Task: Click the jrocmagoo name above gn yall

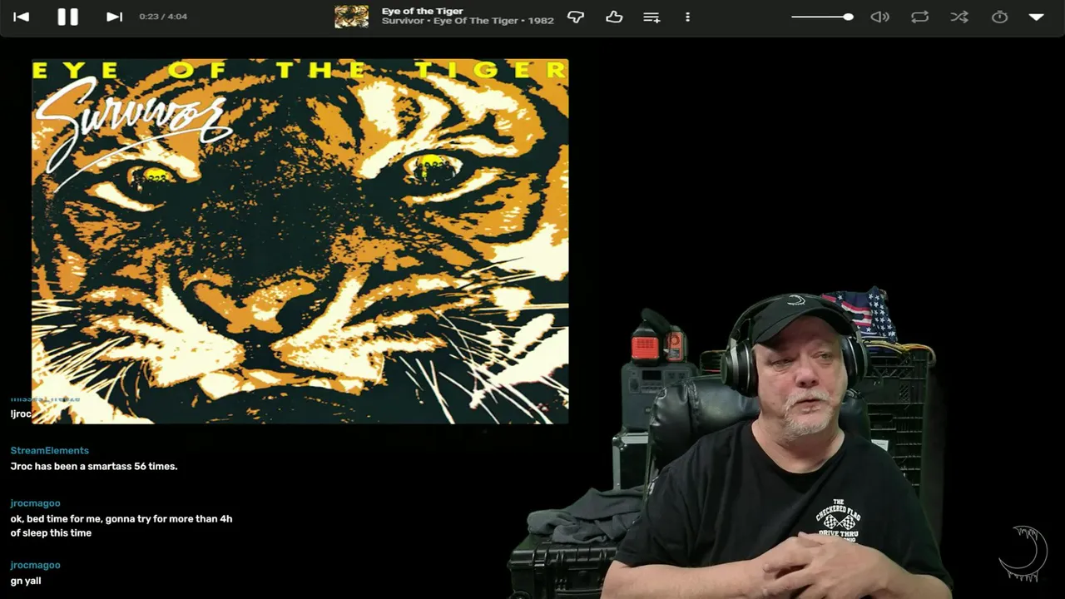Action: (x=35, y=564)
